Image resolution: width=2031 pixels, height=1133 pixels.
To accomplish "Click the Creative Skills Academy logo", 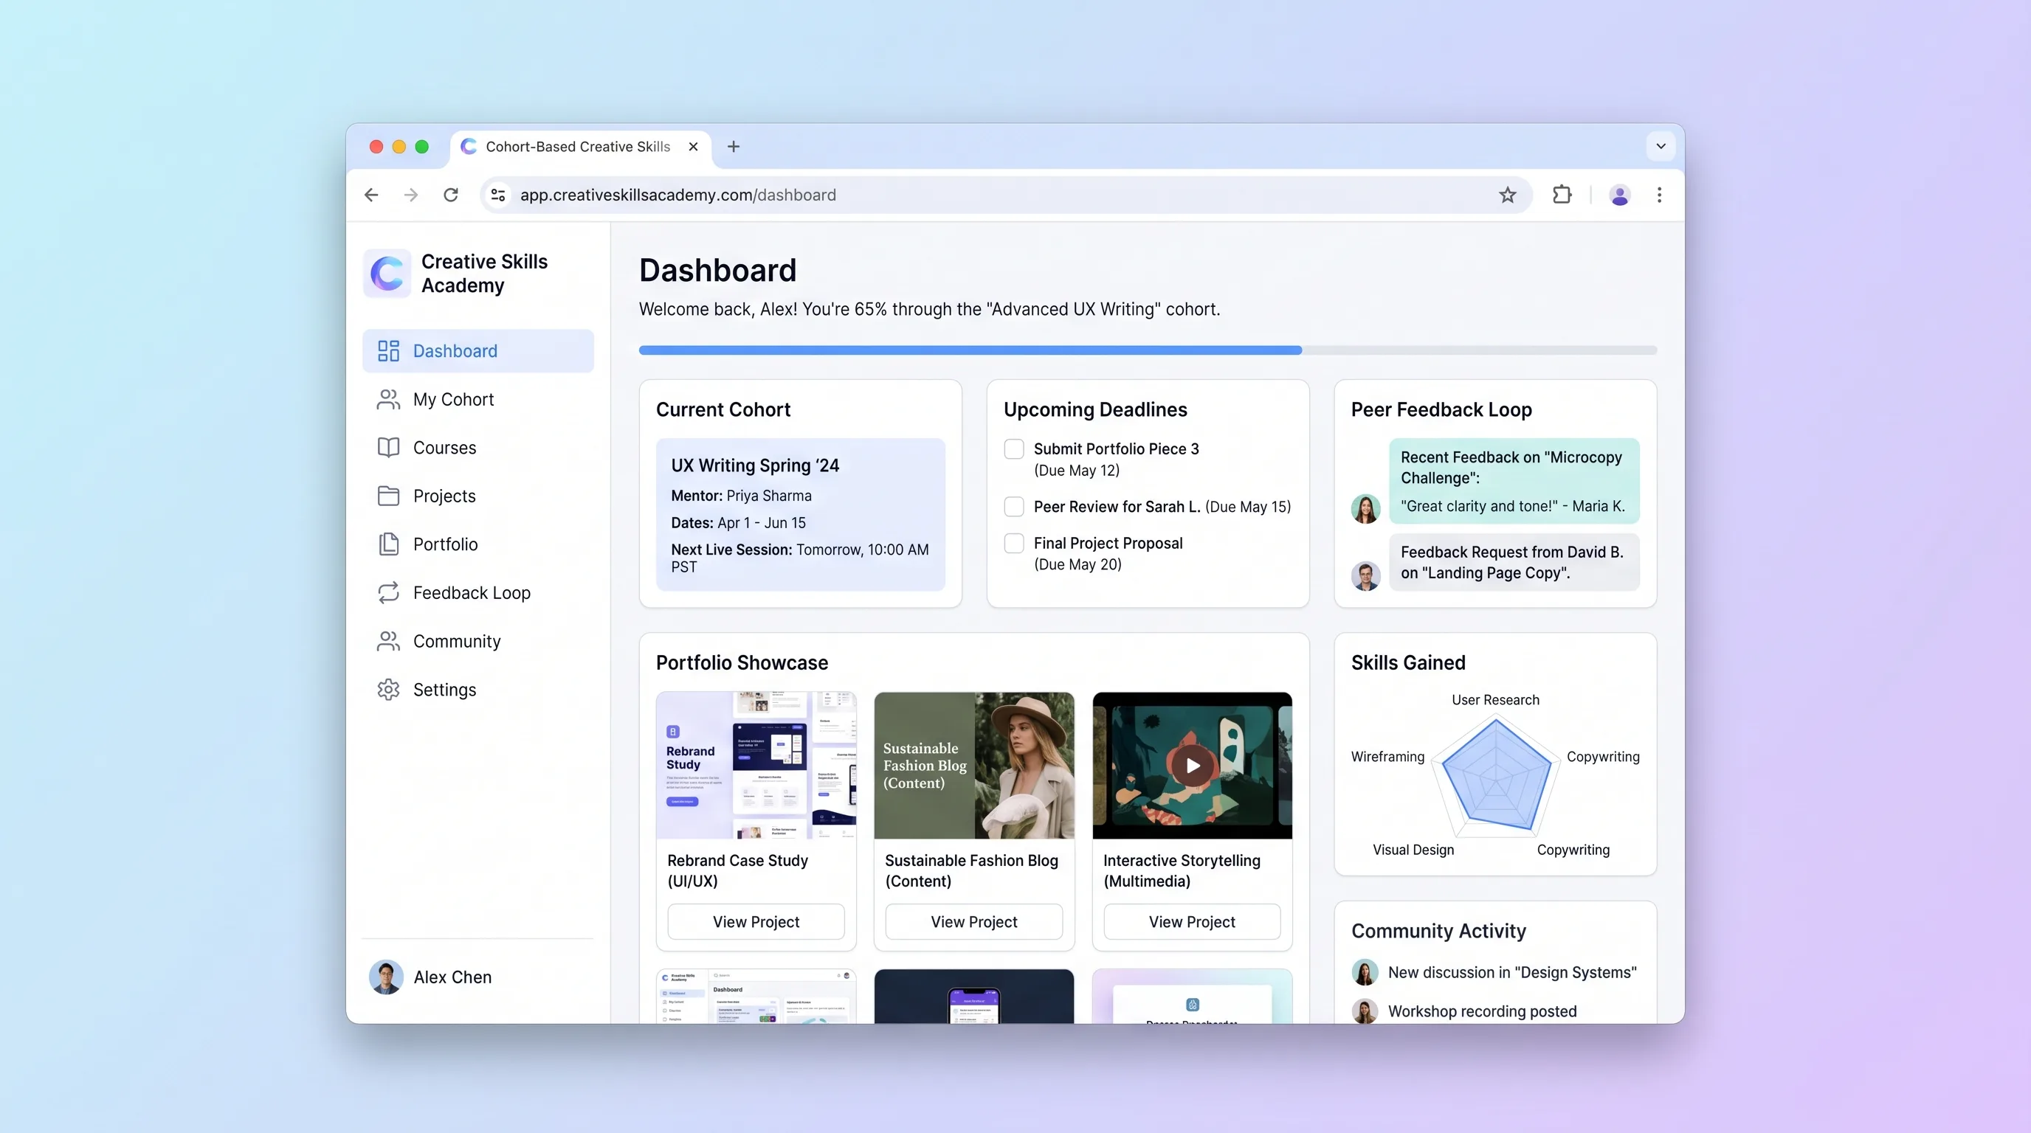I will click(387, 274).
